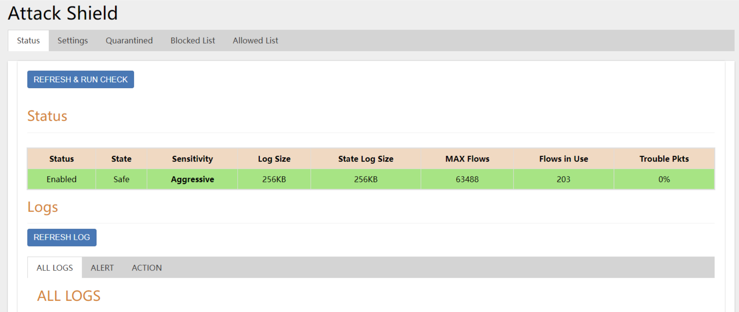
Task: Click the Sensitivity column header
Action: [x=192, y=159]
